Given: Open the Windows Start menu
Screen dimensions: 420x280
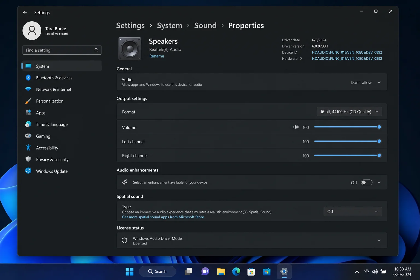Looking at the screenshot, I should click(129, 272).
